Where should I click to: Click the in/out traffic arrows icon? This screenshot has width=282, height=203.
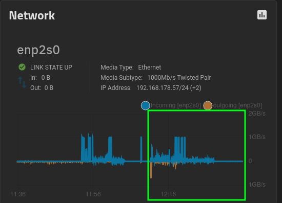(x=22, y=82)
